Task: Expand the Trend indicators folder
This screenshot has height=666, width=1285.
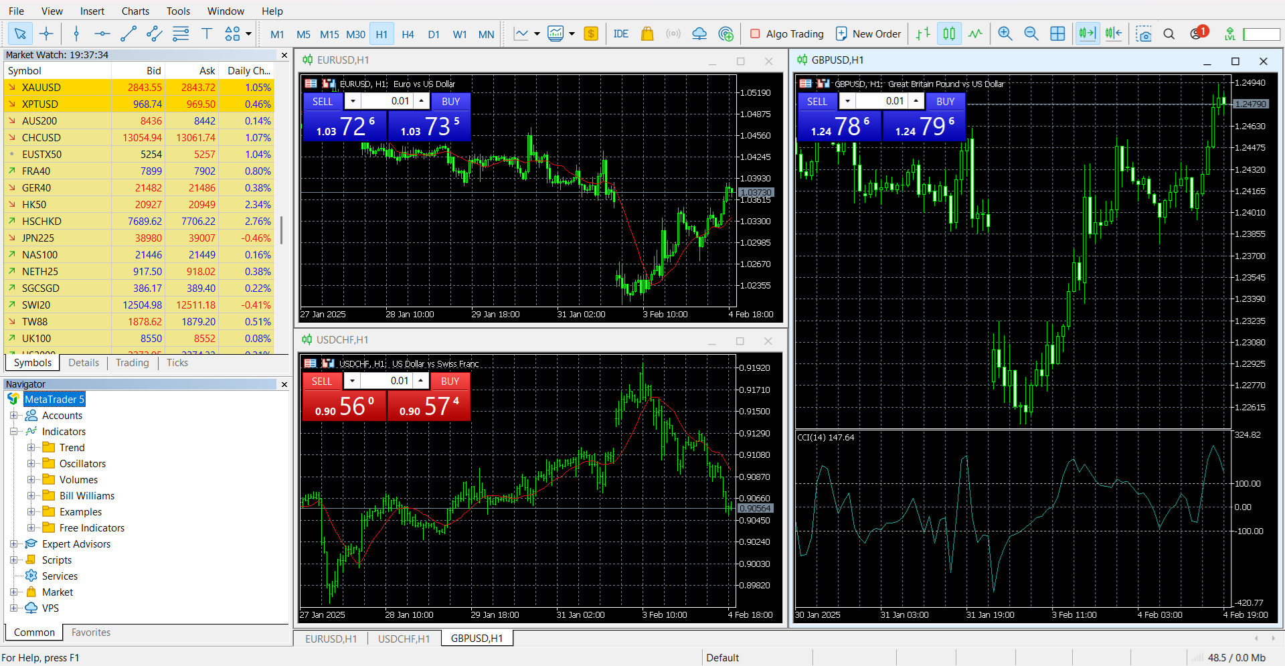Action: (x=31, y=448)
